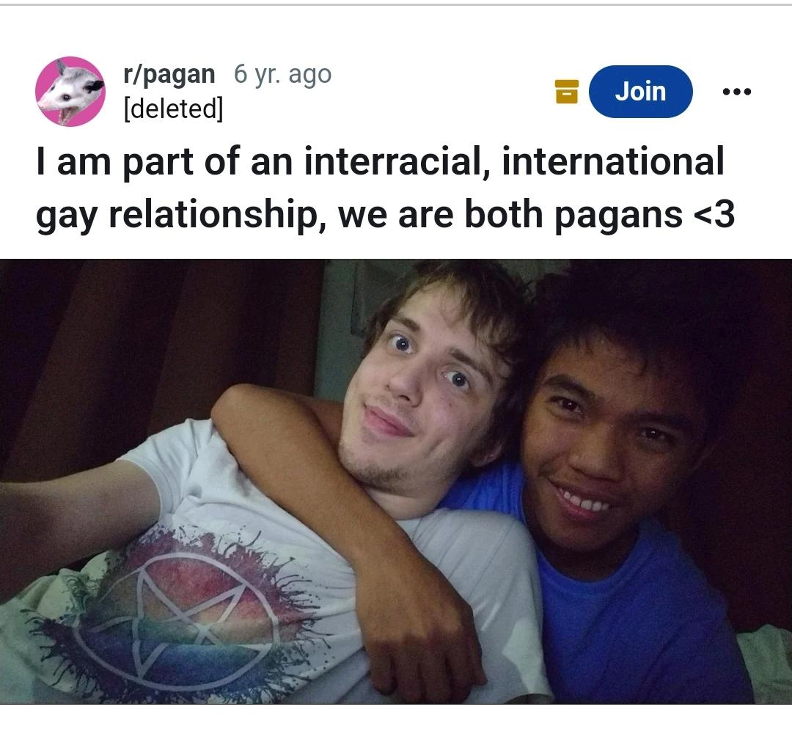Open the post title about pagans
This screenshot has height=731, width=792.
point(386,188)
